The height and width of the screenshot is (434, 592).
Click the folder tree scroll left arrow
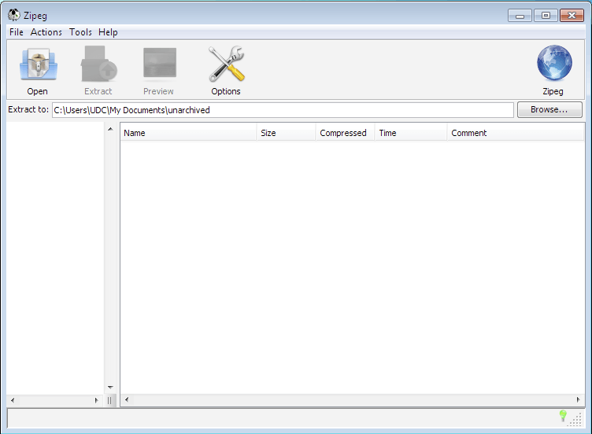click(13, 400)
